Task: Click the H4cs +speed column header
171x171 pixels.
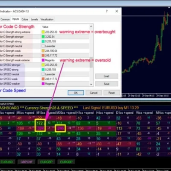Action: [105, 113]
